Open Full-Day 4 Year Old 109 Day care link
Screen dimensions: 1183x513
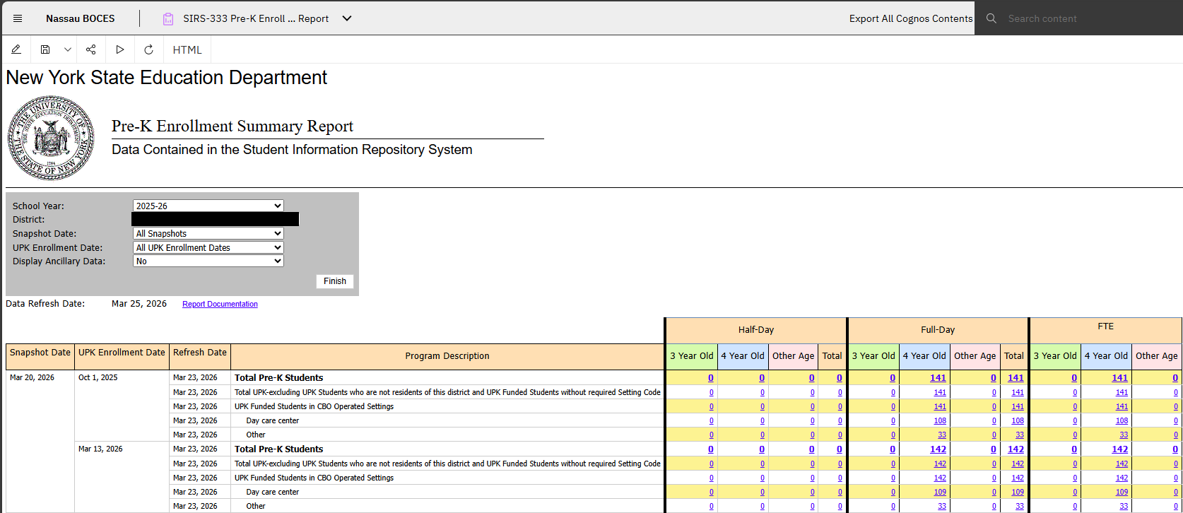click(x=940, y=492)
